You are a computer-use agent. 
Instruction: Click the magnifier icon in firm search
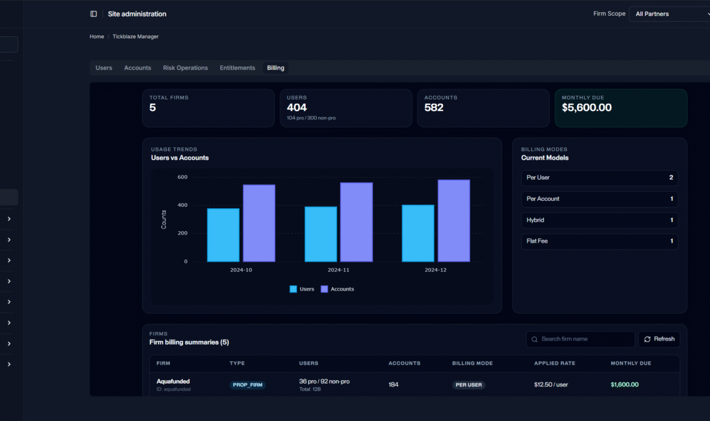click(535, 339)
